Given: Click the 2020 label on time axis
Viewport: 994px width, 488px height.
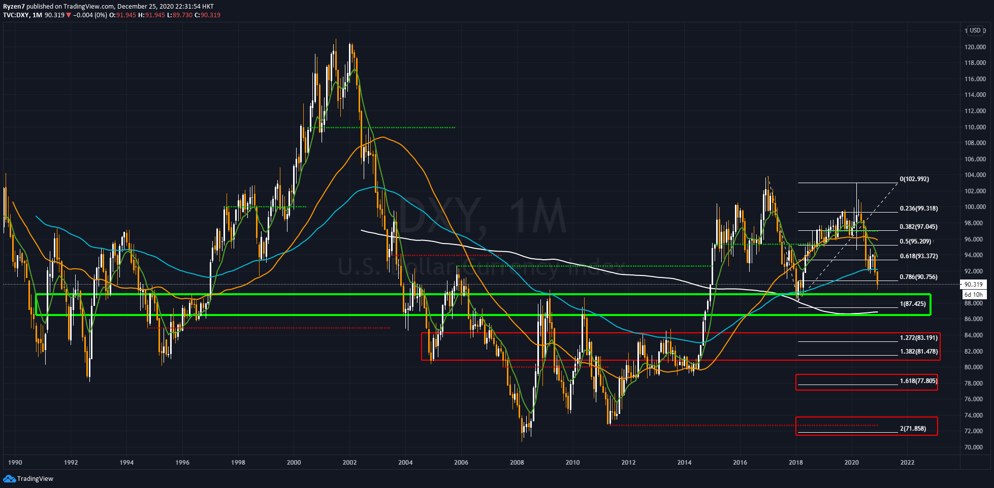Looking at the screenshot, I should pyautogui.click(x=852, y=463).
